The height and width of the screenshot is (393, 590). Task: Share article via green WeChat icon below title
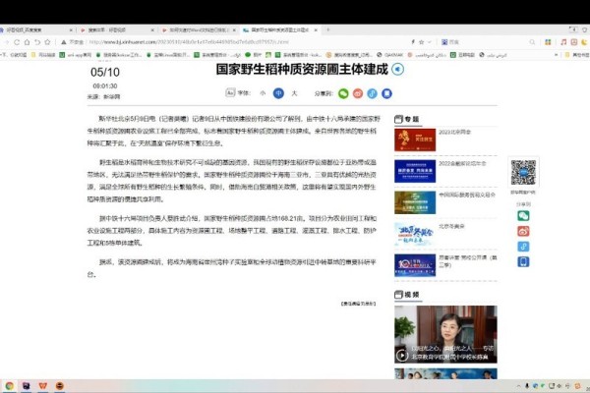tap(343, 93)
